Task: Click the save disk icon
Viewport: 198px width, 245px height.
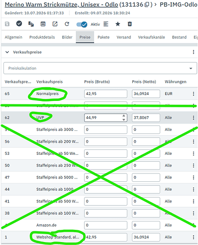Action: click(x=7, y=24)
